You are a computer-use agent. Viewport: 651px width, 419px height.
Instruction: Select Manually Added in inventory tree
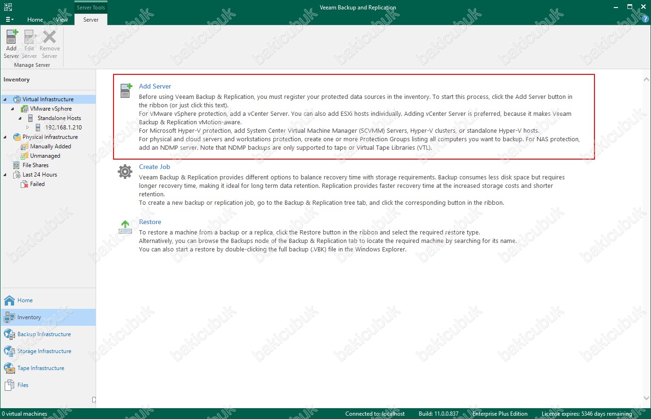coord(50,146)
